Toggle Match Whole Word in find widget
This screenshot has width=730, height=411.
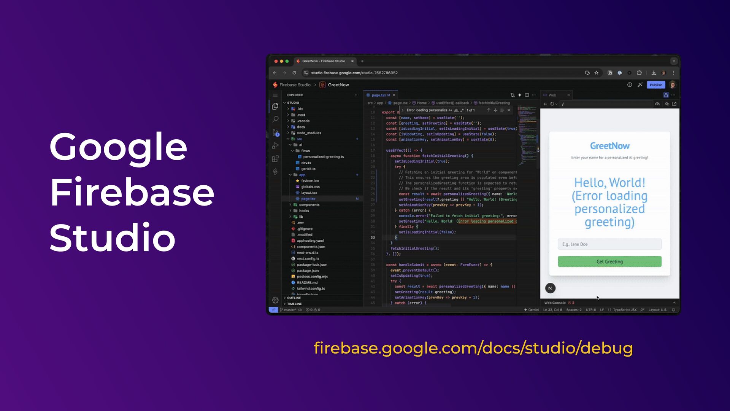coord(456,110)
